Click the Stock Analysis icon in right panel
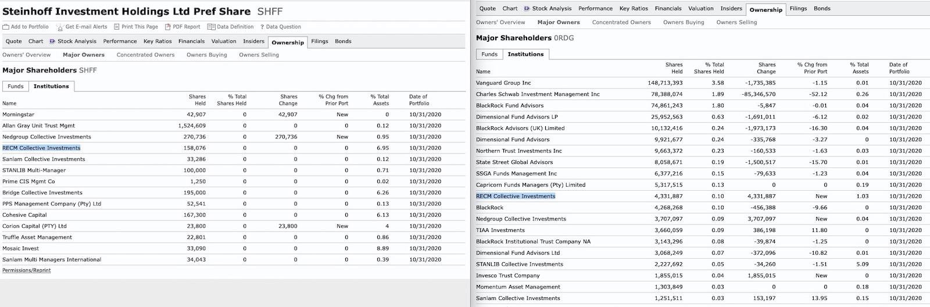The width and height of the screenshot is (930, 307). [527, 9]
